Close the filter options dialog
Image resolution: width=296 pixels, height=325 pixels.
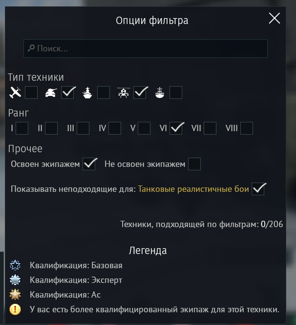pyautogui.click(x=275, y=19)
